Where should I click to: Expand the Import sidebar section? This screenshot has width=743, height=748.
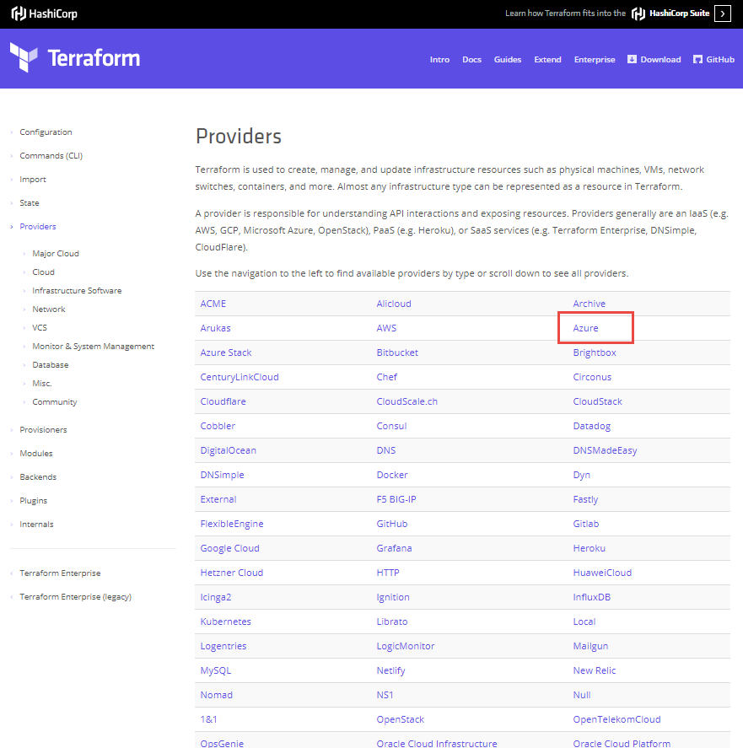(x=33, y=180)
